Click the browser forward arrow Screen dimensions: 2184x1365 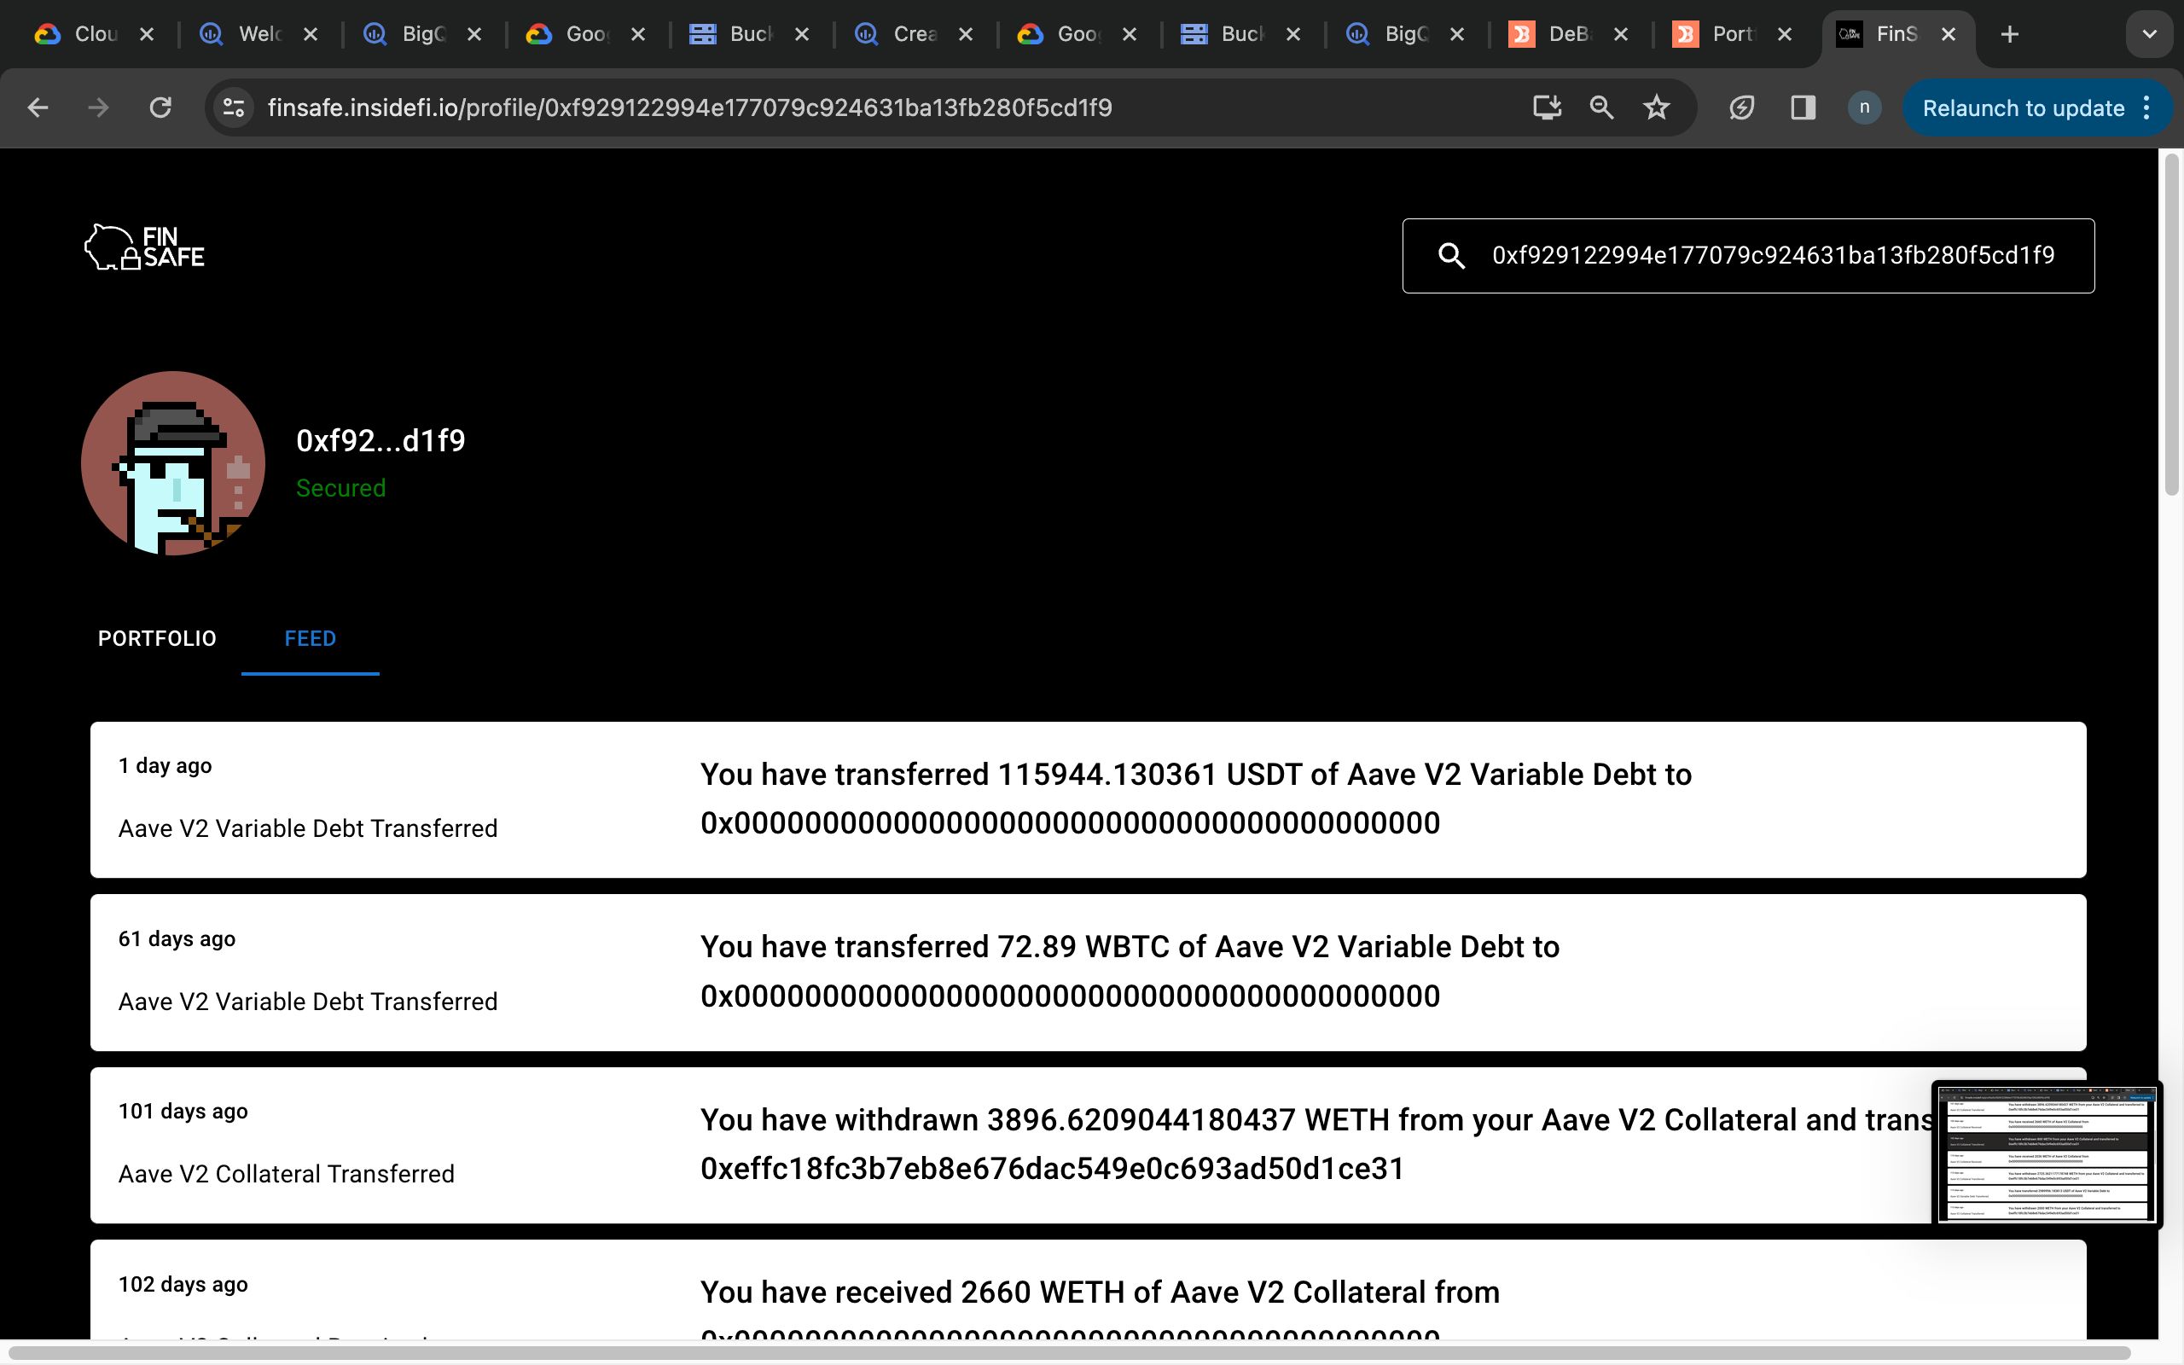coord(98,108)
